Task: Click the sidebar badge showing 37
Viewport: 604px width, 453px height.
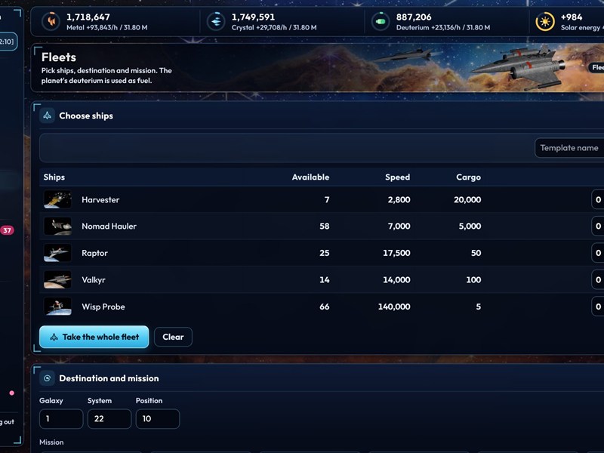Action: 7,230
